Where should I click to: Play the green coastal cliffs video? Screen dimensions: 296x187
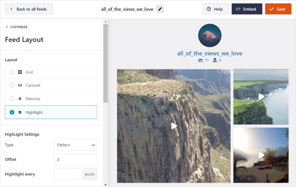pyautogui.click(x=261, y=97)
